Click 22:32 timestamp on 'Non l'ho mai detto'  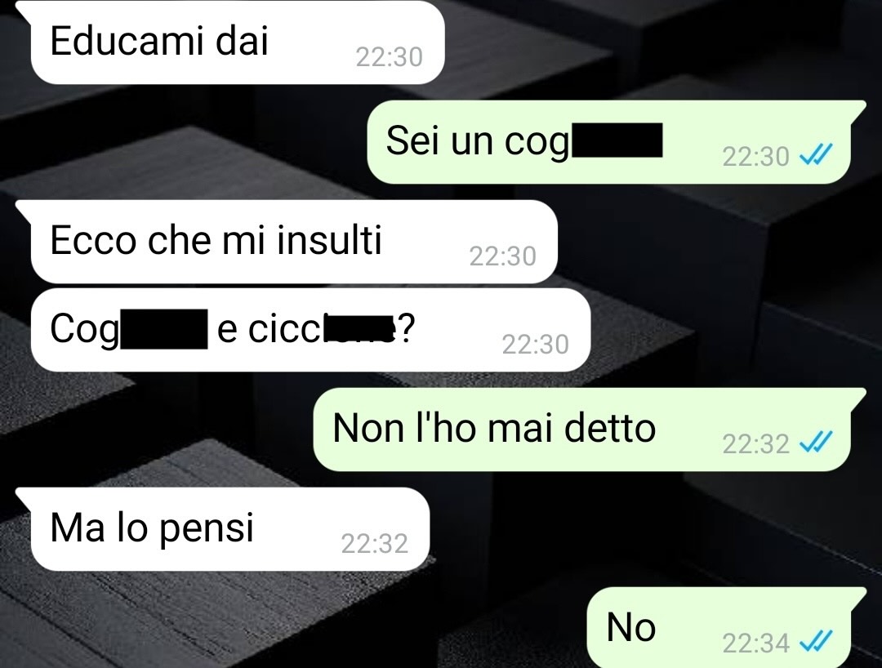click(756, 444)
